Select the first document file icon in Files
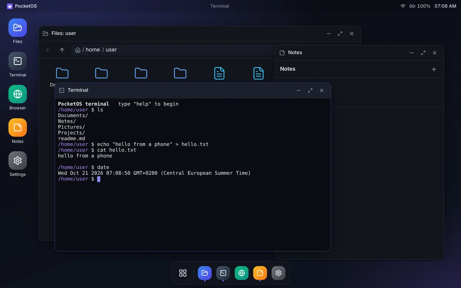Viewport: 461px width, 288px height. (x=219, y=73)
